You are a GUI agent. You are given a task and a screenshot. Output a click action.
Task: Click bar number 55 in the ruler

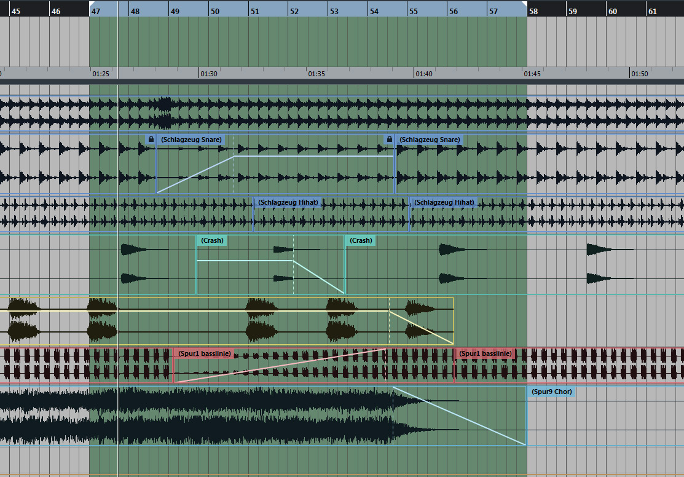(414, 11)
